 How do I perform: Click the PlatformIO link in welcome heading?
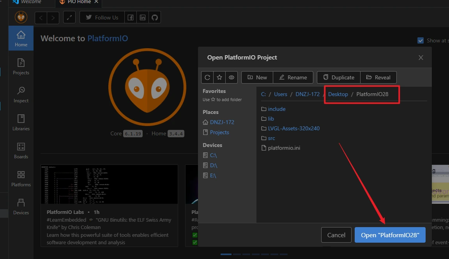(x=108, y=38)
